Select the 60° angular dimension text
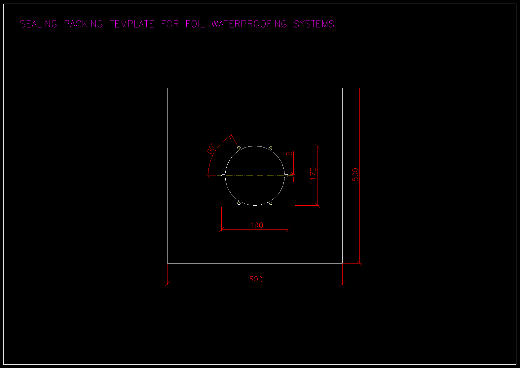Viewport: 520px width, 368px height. 211,149
